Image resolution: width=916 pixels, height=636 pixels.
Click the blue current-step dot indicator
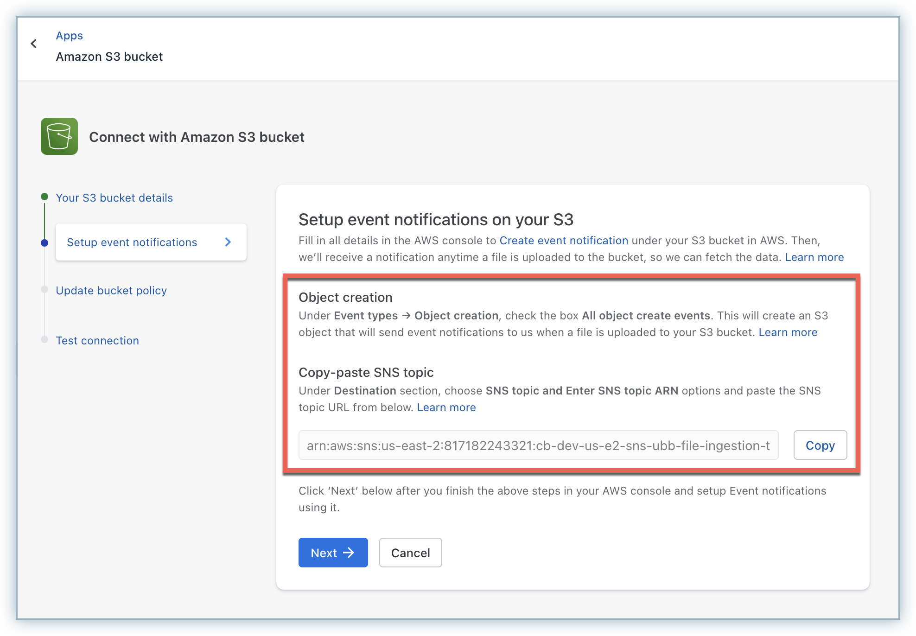(45, 243)
